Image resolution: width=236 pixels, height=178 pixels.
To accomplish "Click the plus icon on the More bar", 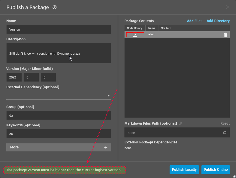I will point(106,147).
